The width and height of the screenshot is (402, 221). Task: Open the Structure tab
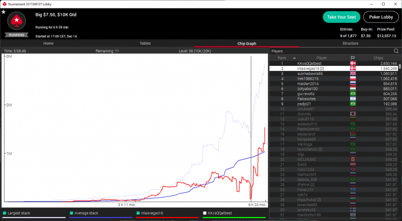click(350, 44)
